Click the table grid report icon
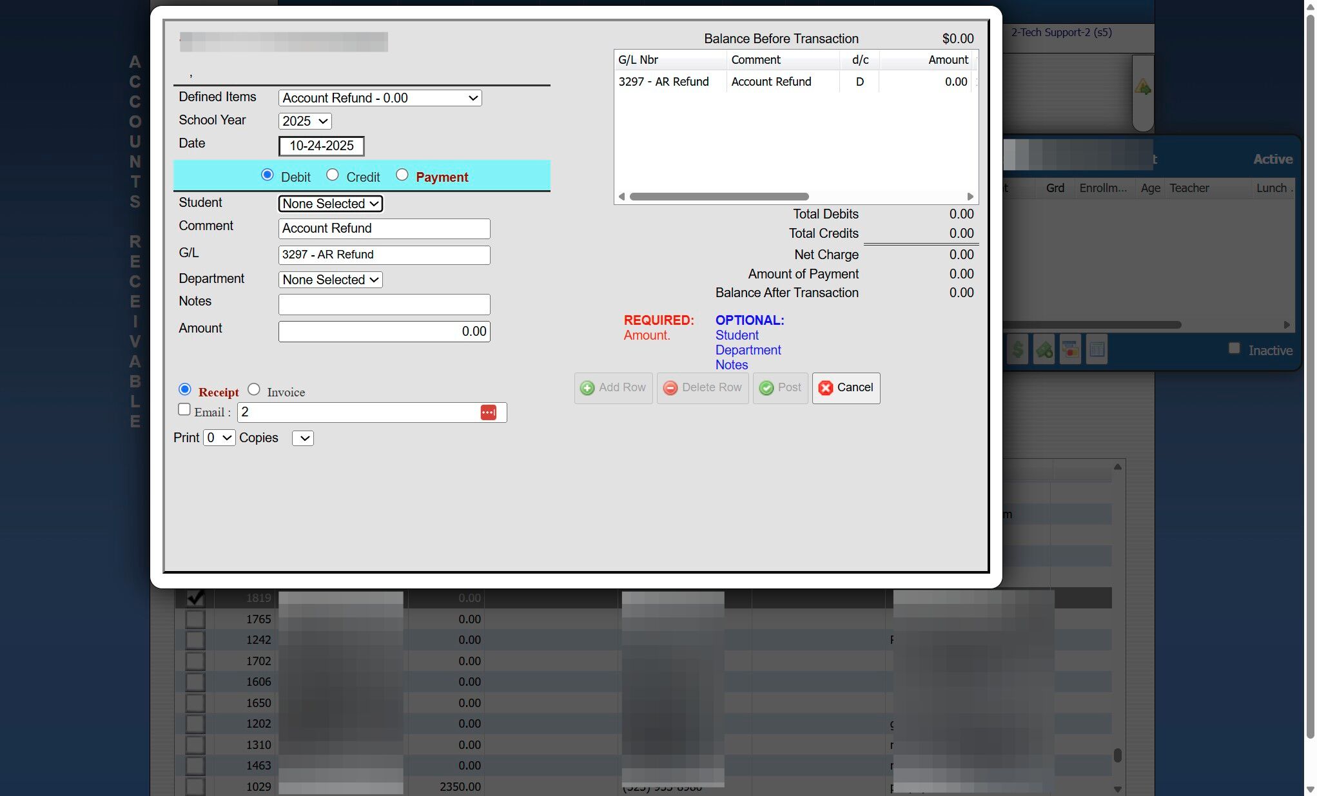Image resolution: width=1317 pixels, height=796 pixels. [x=1097, y=350]
